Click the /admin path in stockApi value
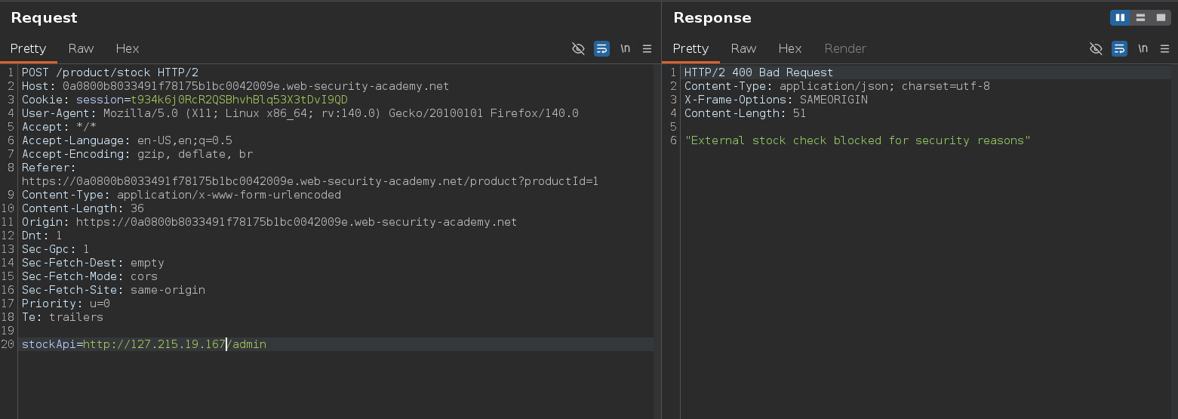This screenshot has width=1178, height=419. pyautogui.click(x=247, y=344)
